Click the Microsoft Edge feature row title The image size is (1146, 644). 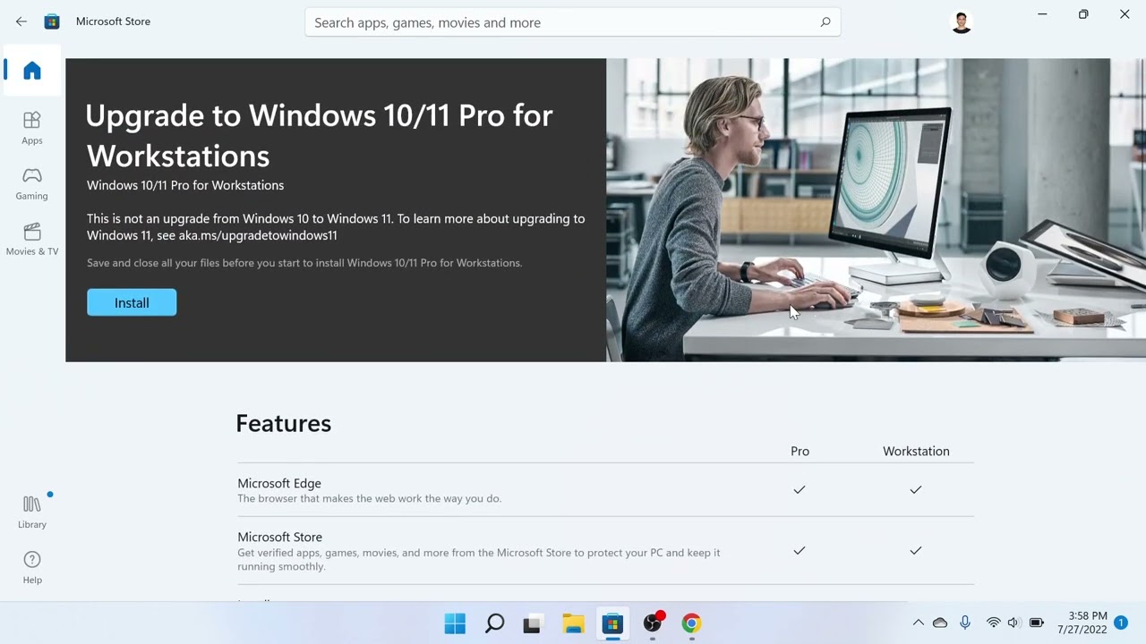tap(279, 483)
